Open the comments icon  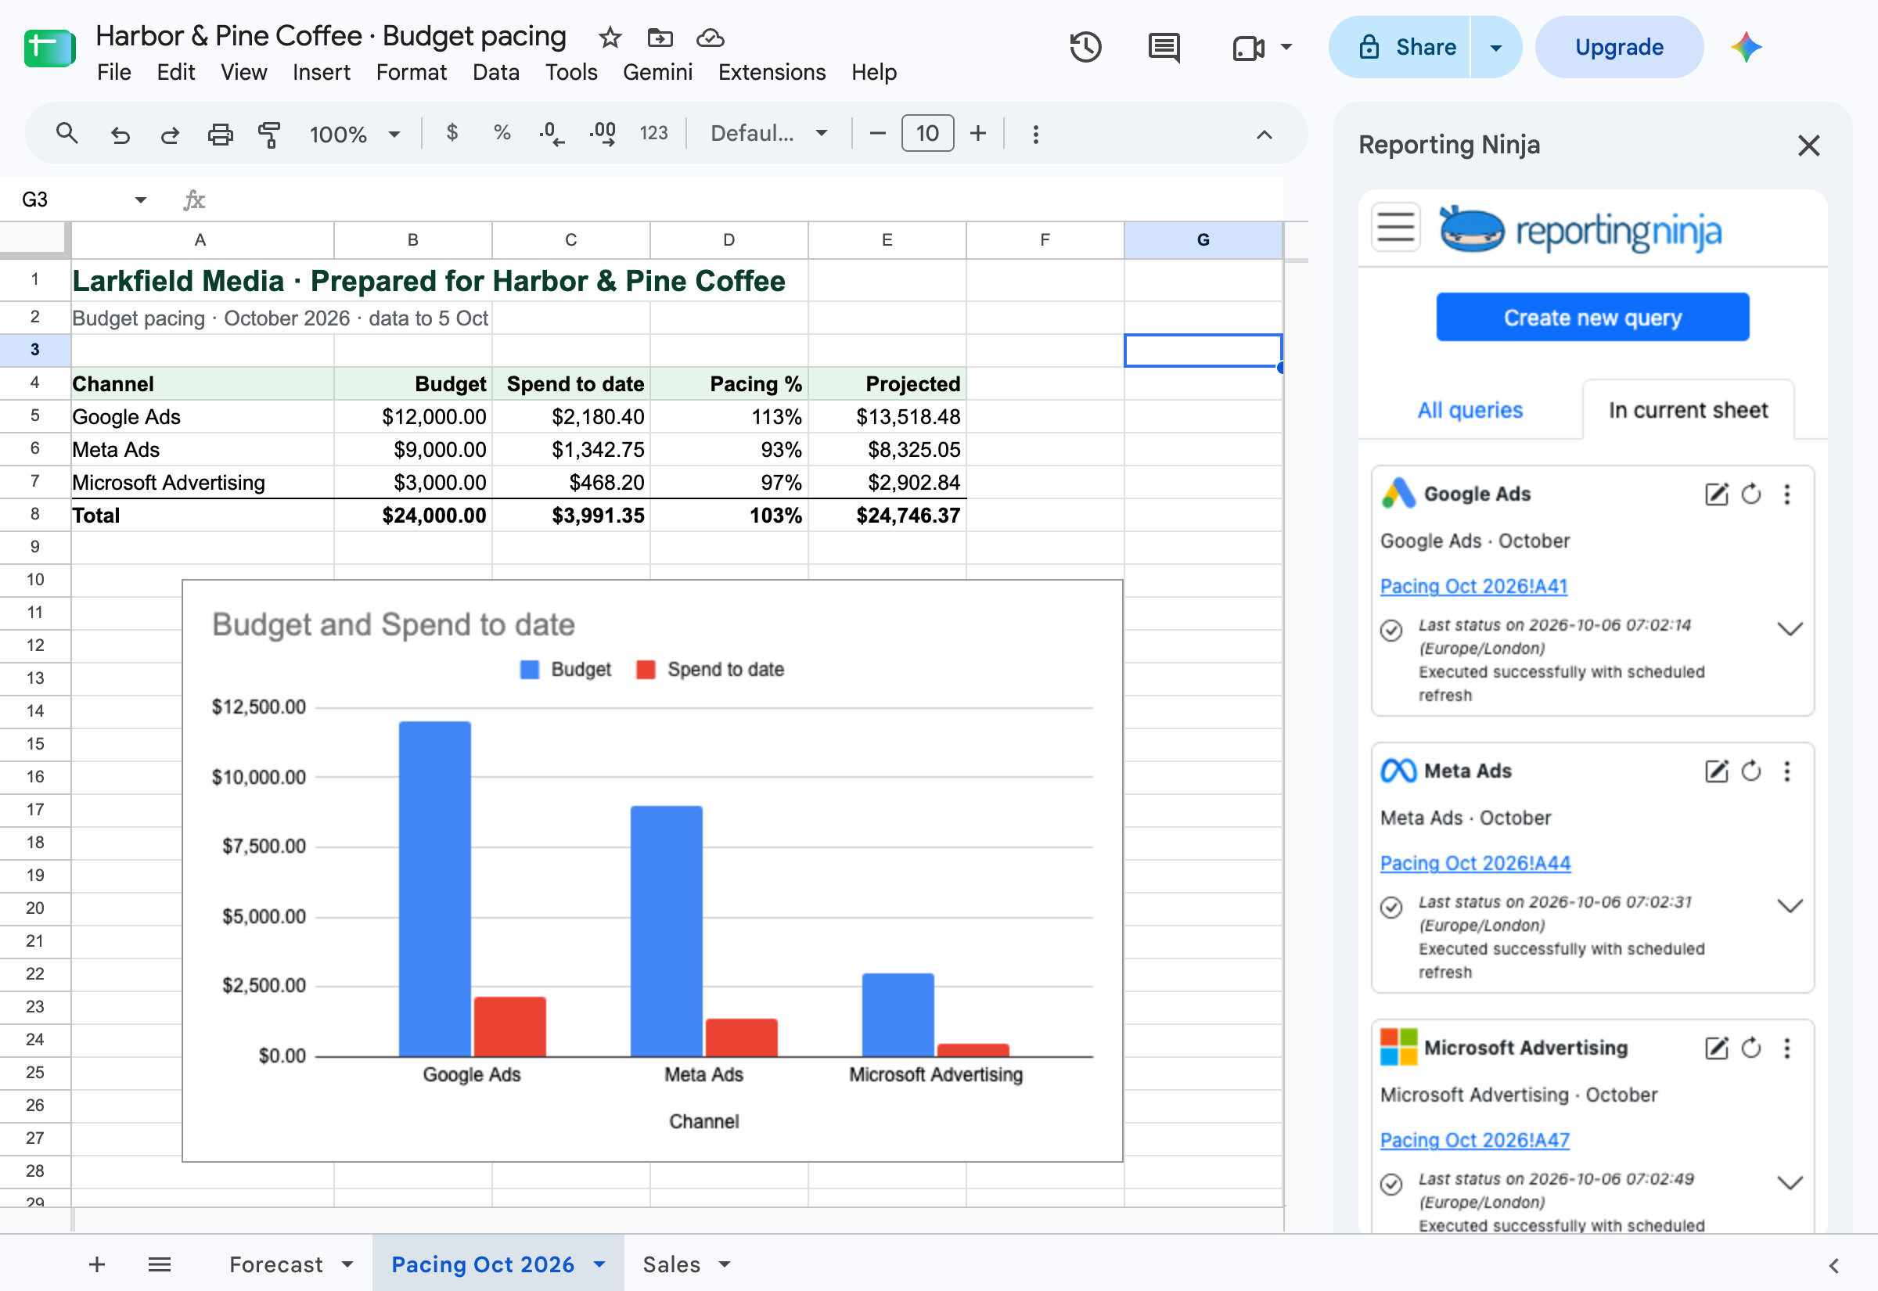coord(1163,47)
